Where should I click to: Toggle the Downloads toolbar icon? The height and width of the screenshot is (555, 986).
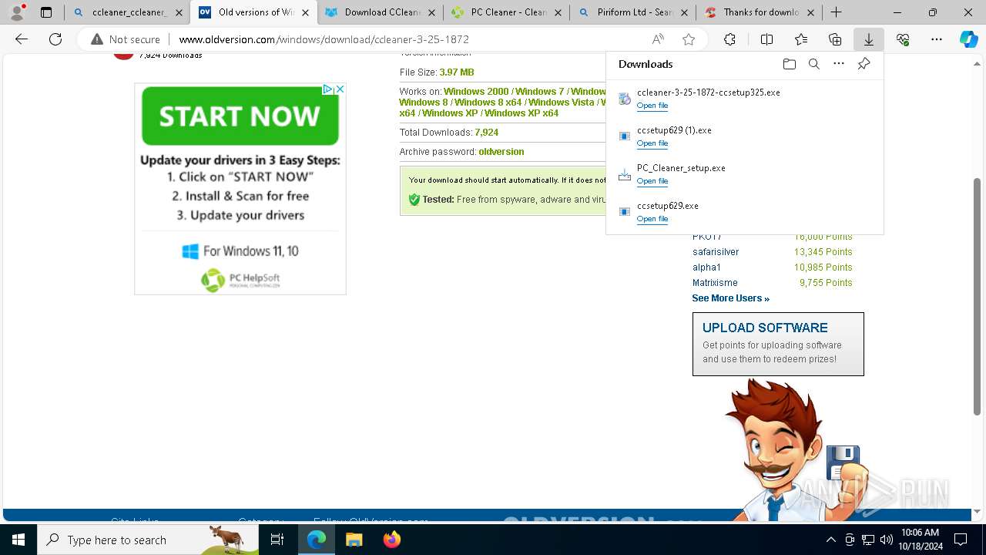click(869, 39)
